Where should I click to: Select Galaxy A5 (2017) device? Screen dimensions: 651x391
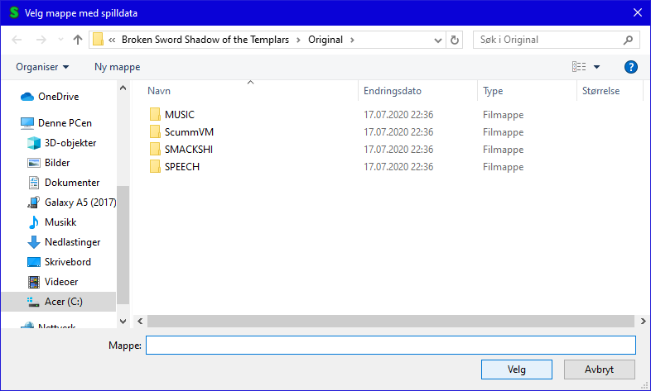[x=71, y=203]
